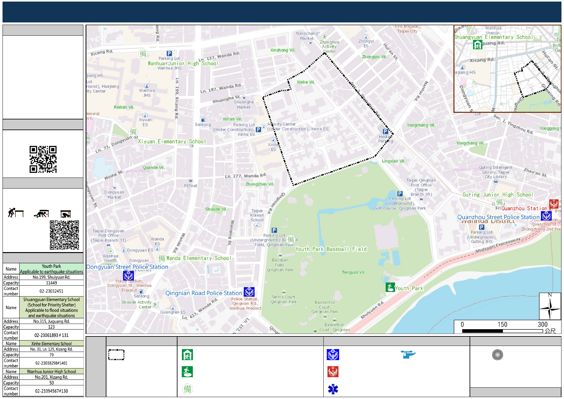Click the 備 marker above Wanhua Junior High School
The image size is (564, 399).
click(x=143, y=54)
